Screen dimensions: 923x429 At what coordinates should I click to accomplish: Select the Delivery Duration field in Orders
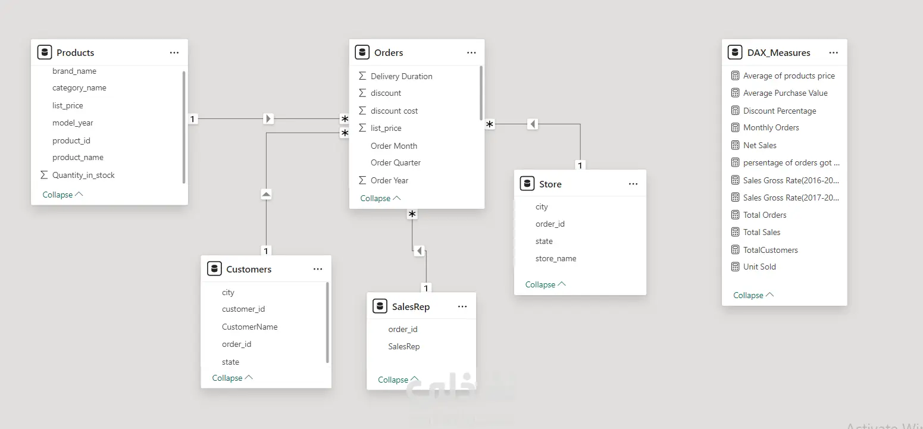coord(401,76)
